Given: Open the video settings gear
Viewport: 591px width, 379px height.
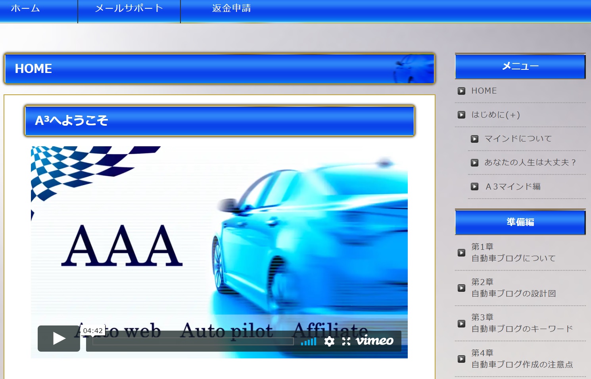Looking at the screenshot, I should coord(329,341).
